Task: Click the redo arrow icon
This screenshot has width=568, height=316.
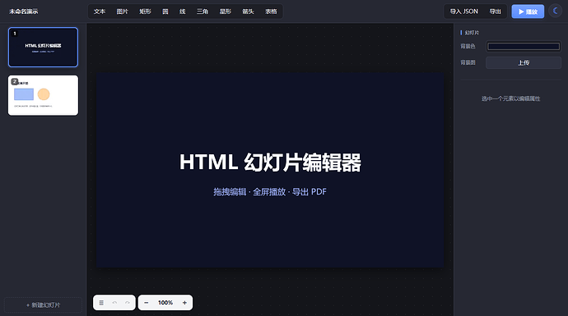Action: pyautogui.click(x=128, y=303)
